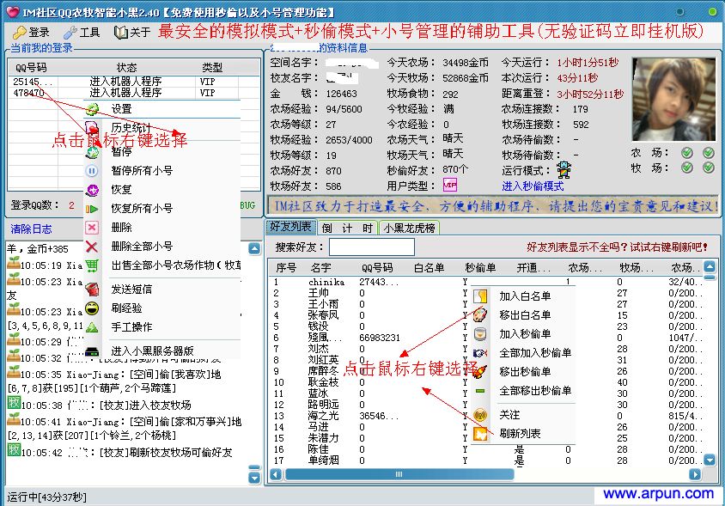Select 刷新列表 menu entry

(x=520, y=434)
